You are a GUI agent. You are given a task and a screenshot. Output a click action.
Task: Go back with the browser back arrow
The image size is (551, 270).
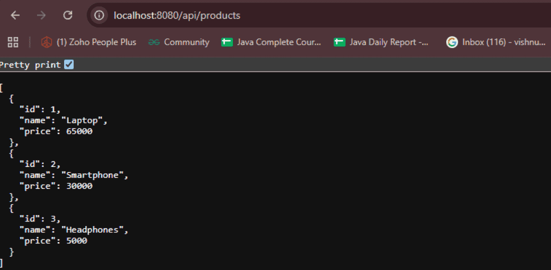coord(15,15)
